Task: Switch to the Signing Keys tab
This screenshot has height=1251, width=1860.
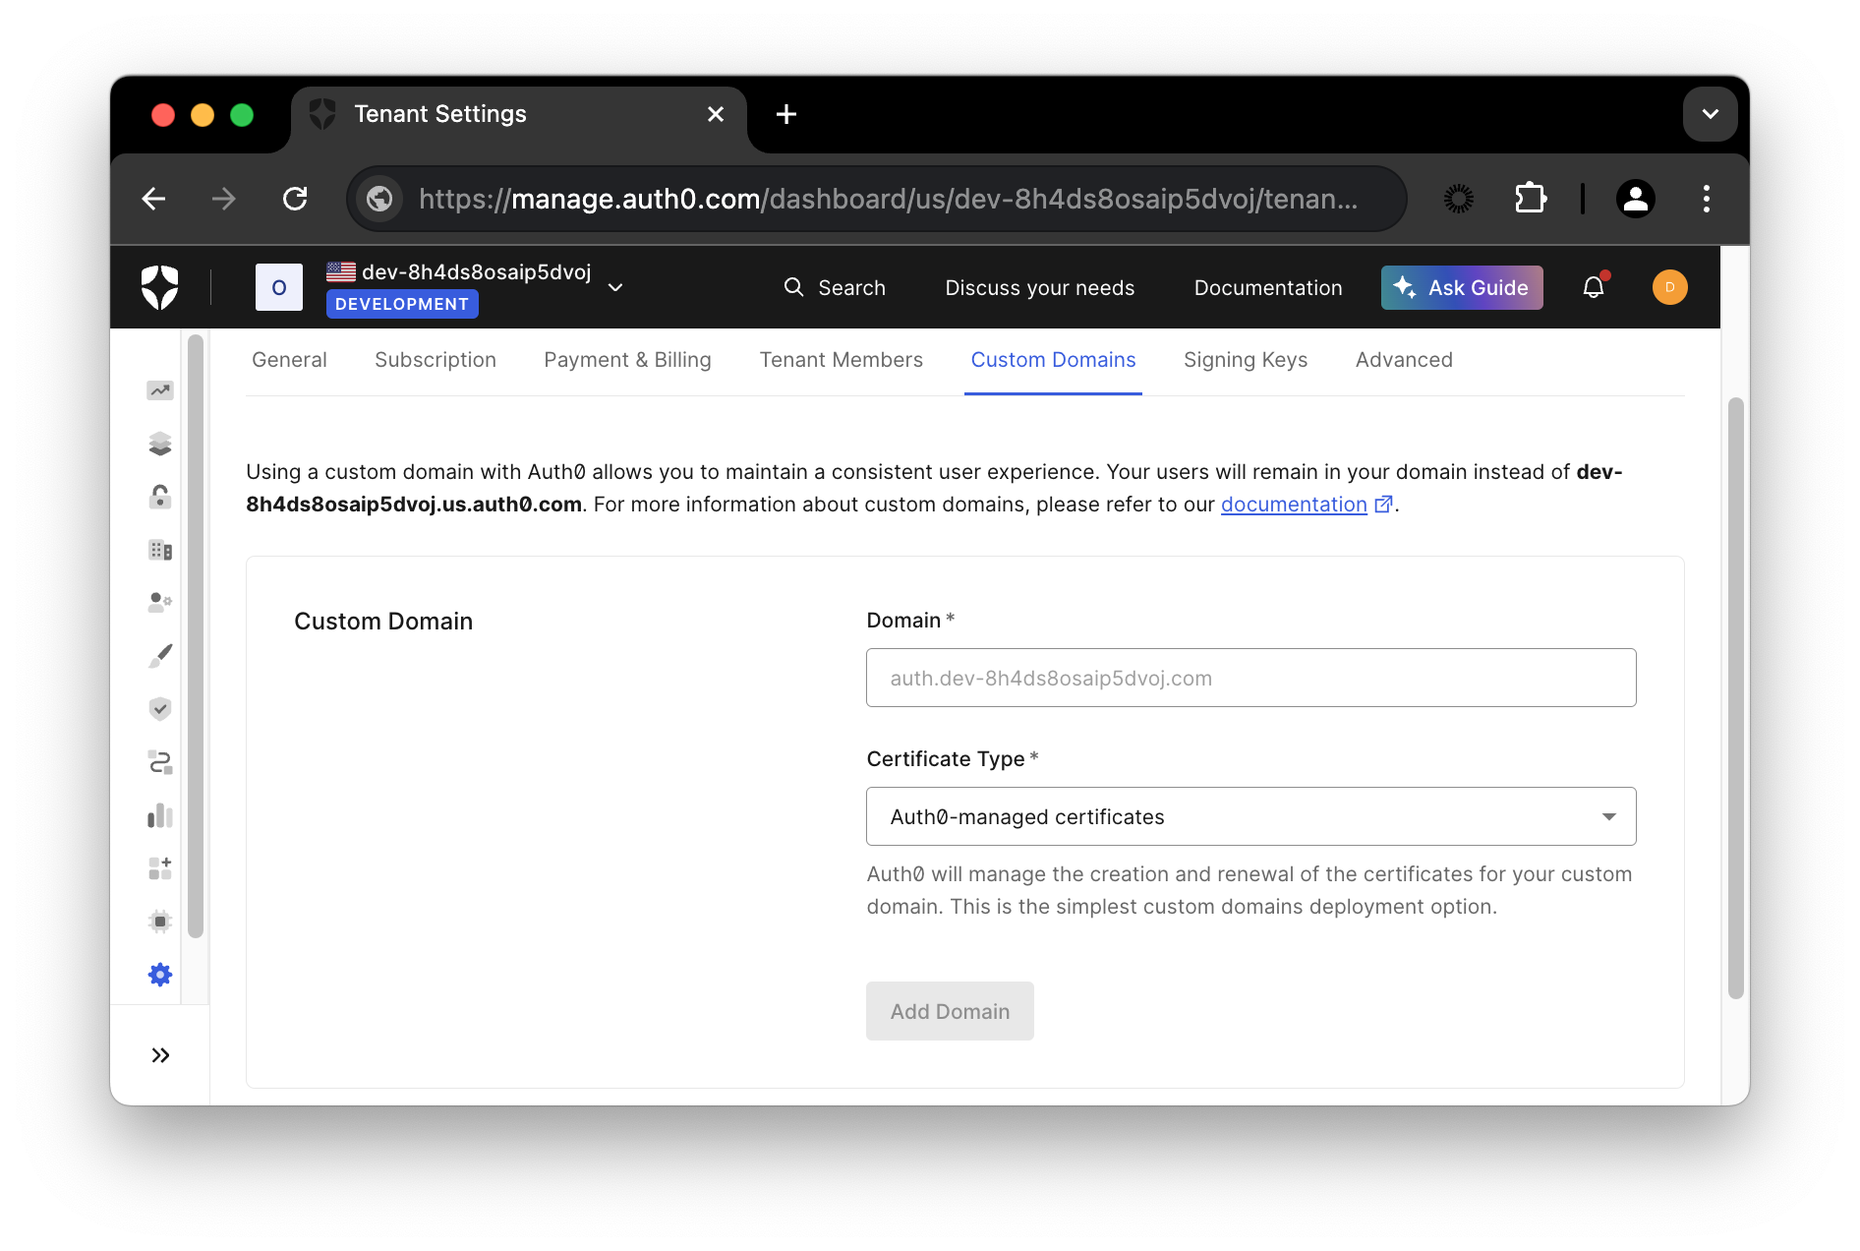Action: pyautogui.click(x=1246, y=360)
